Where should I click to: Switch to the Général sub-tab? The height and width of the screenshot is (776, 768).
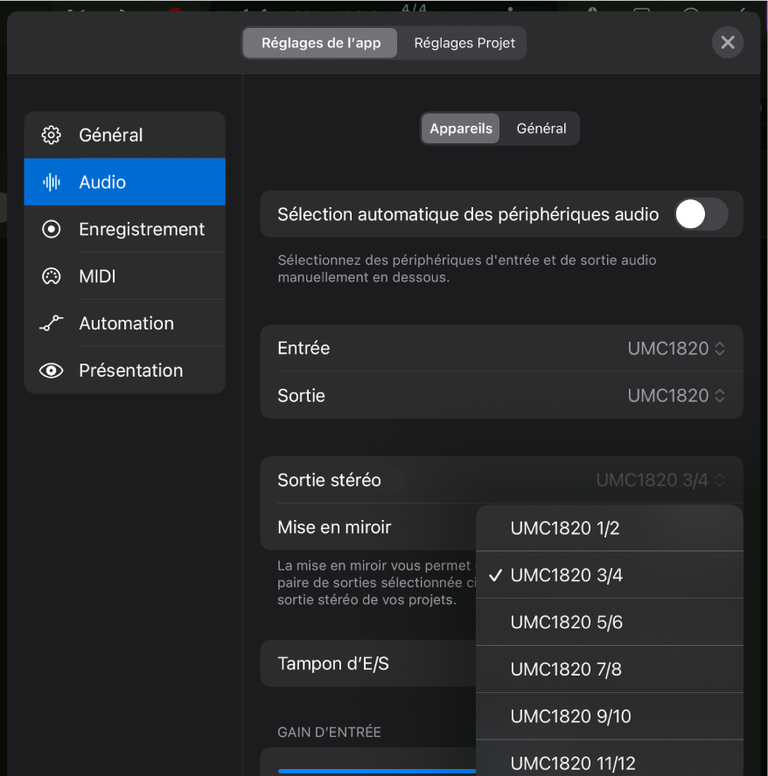(x=541, y=128)
